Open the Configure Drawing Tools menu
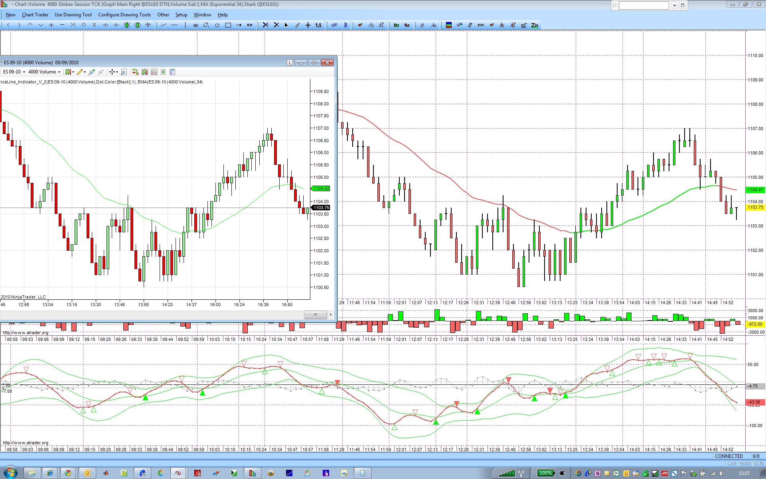Screen dimensions: 766x479 click(x=124, y=15)
